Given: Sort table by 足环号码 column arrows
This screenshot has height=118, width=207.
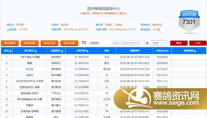Looking at the screenshot, I should [x=87, y=51].
